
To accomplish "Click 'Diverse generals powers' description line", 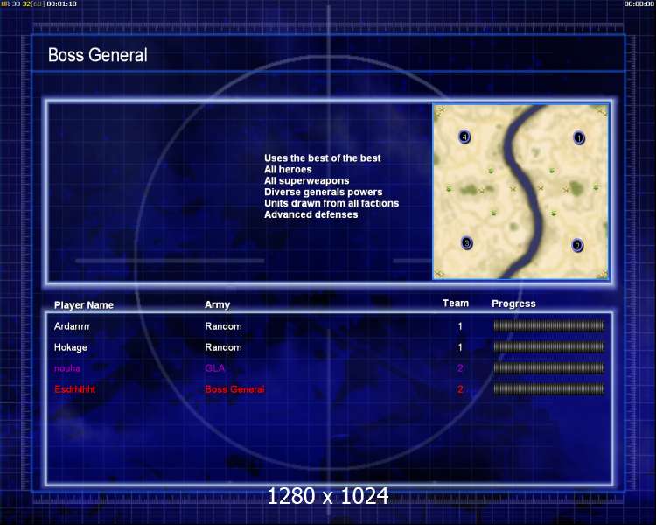I will (x=324, y=192).
